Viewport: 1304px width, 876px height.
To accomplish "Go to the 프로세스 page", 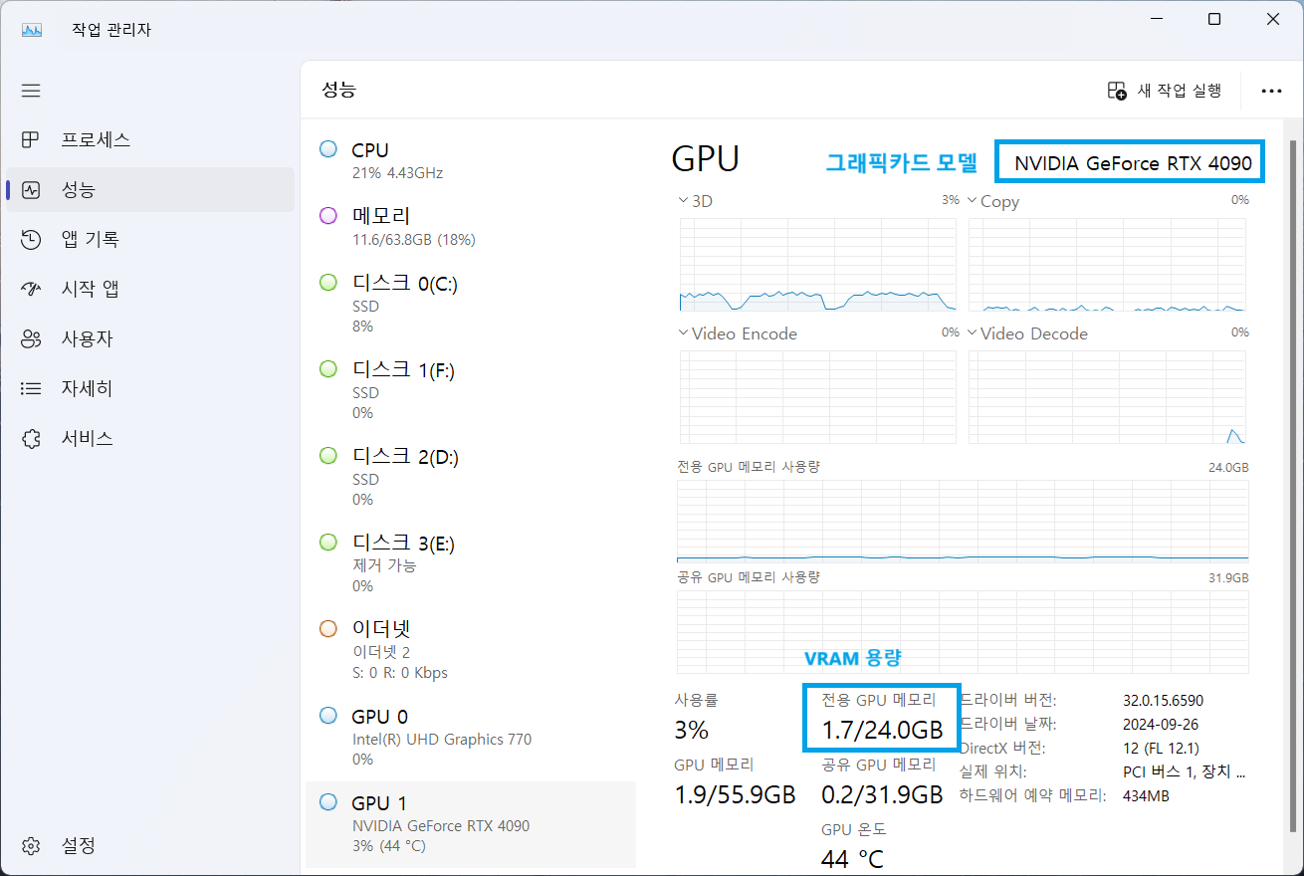I will click(x=150, y=139).
